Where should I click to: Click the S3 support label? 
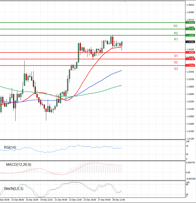(x=176, y=69)
